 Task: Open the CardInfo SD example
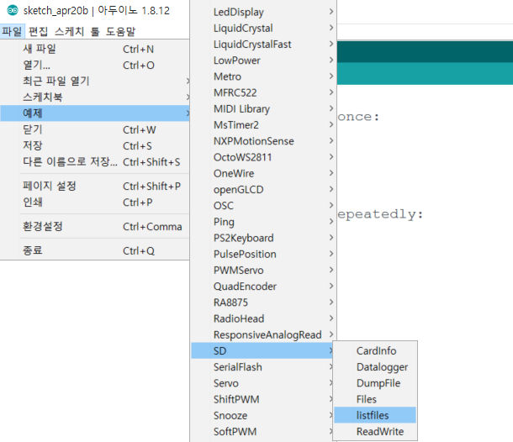(375, 350)
